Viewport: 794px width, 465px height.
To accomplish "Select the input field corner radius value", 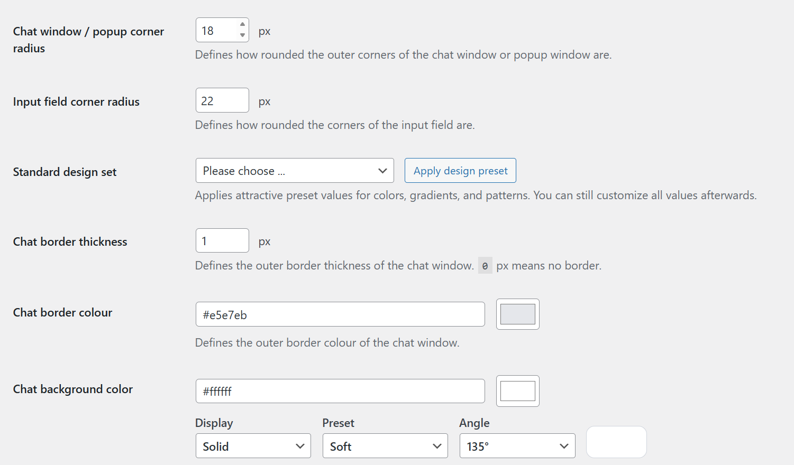I will coord(222,100).
